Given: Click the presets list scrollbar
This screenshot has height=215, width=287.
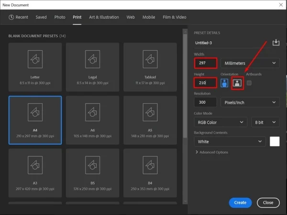Looking at the screenshot, I should (x=185, y=86).
